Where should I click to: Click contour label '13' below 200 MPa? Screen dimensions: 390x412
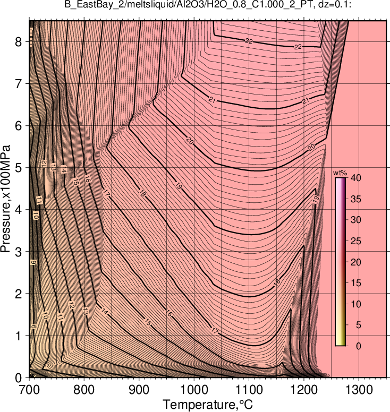point(85,311)
